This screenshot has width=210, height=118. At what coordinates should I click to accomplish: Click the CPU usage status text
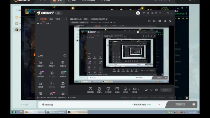coord(153,98)
